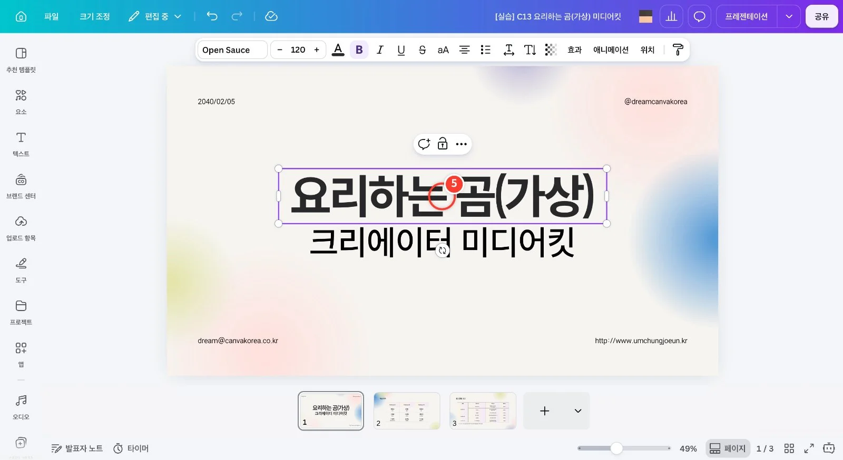This screenshot has width=843, height=460.
Task: Select page 1 thumbnail
Action: tap(331, 411)
